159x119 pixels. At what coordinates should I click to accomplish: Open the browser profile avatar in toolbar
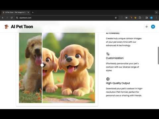pyautogui.click(x=151, y=18)
